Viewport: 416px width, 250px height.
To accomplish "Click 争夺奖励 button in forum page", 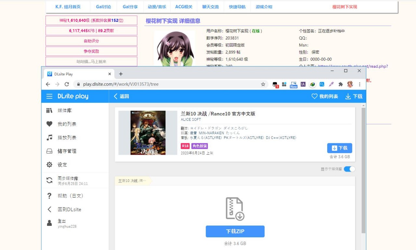I will point(91,51).
